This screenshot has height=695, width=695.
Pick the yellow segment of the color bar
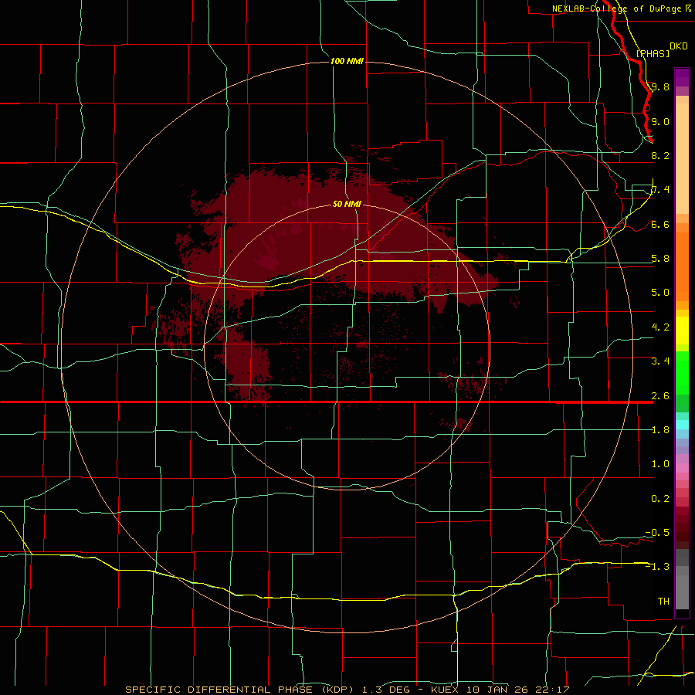pos(682,331)
